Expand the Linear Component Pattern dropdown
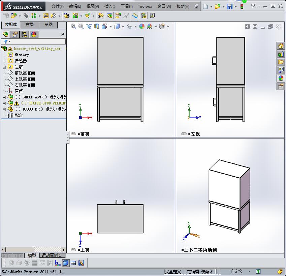This screenshot has height=276, width=286. 39,16
